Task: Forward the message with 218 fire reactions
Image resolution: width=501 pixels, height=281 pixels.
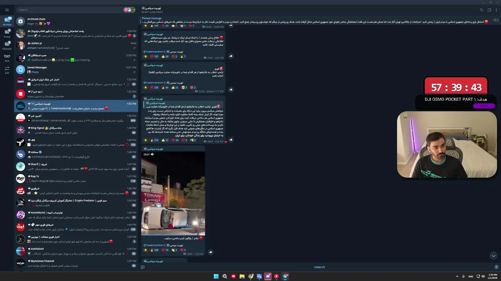Action: (x=231, y=140)
